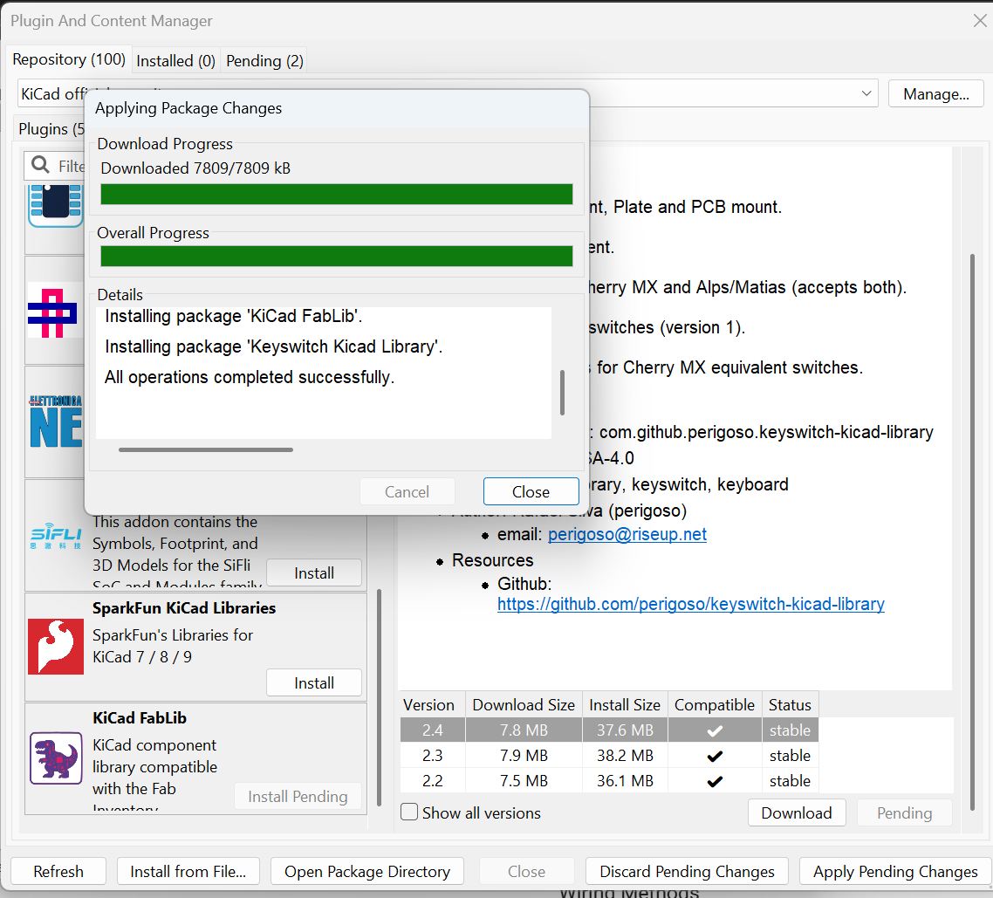This screenshot has height=898, width=993.
Task: Close the Applying Package Changes dialog
Action: pyautogui.click(x=531, y=490)
